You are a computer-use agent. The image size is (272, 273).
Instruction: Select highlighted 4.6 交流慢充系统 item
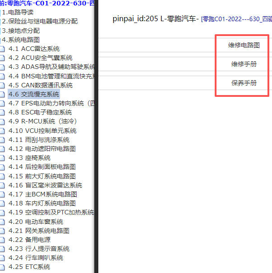click(x=34, y=94)
